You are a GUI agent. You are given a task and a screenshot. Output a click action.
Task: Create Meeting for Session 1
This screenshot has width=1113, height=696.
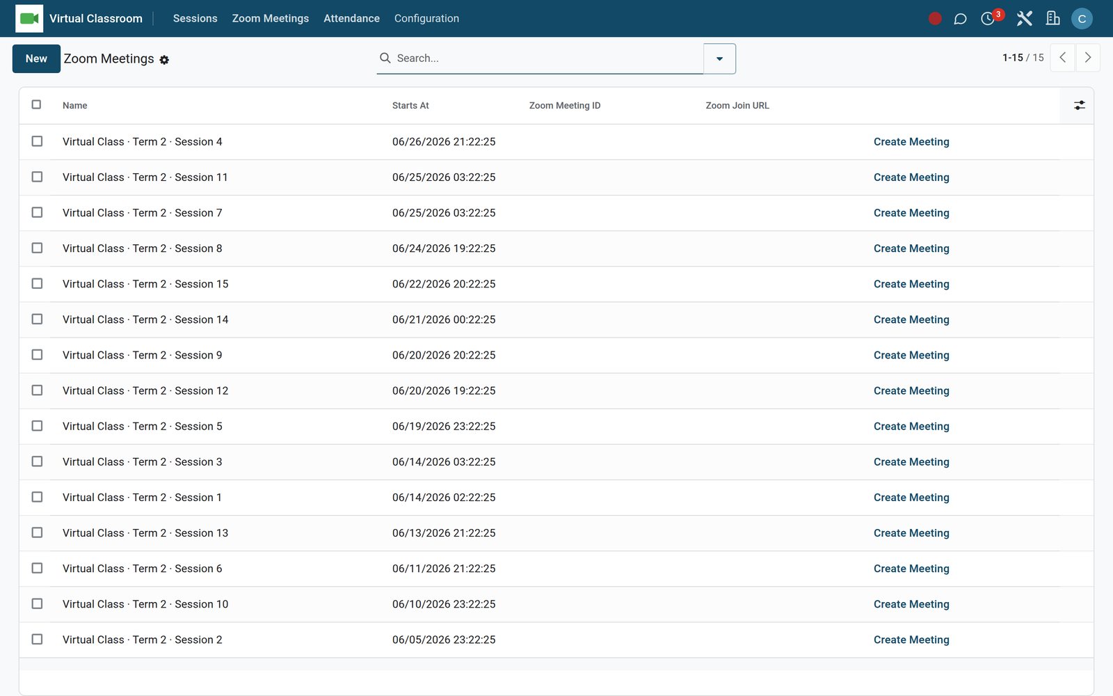[x=911, y=498]
